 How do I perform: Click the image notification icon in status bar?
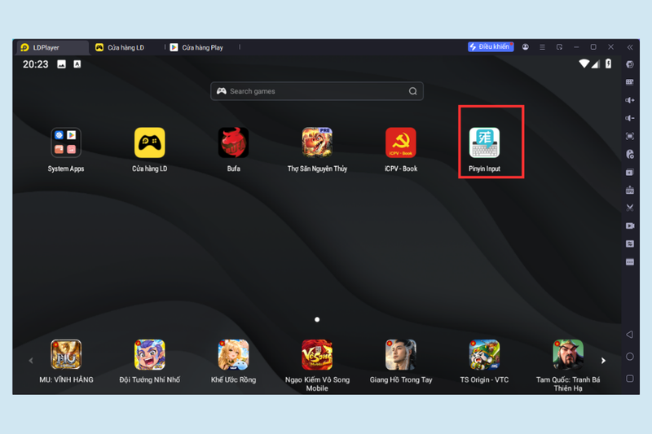(x=62, y=64)
